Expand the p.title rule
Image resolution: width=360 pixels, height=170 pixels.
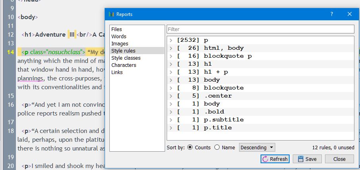click(x=171, y=128)
